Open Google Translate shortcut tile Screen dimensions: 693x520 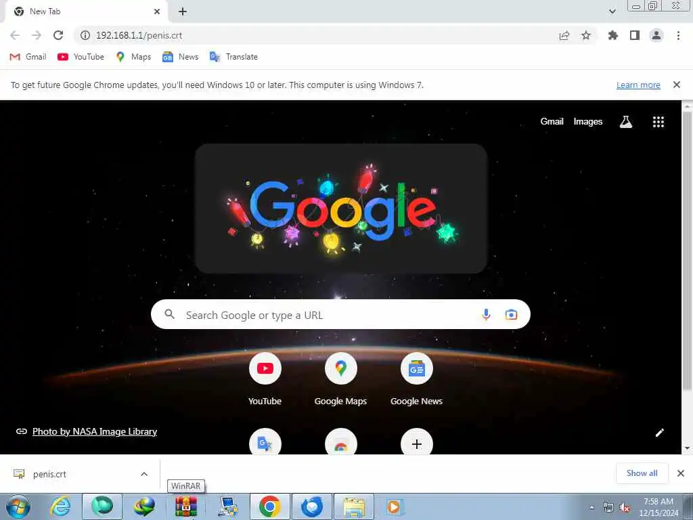click(x=265, y=443)
